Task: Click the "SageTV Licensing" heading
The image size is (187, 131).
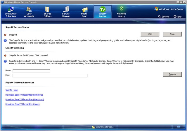Action: pos(15,48)
